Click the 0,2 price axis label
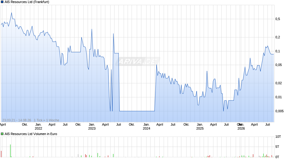This screenshot has width=287, height=160. [278, 37]
